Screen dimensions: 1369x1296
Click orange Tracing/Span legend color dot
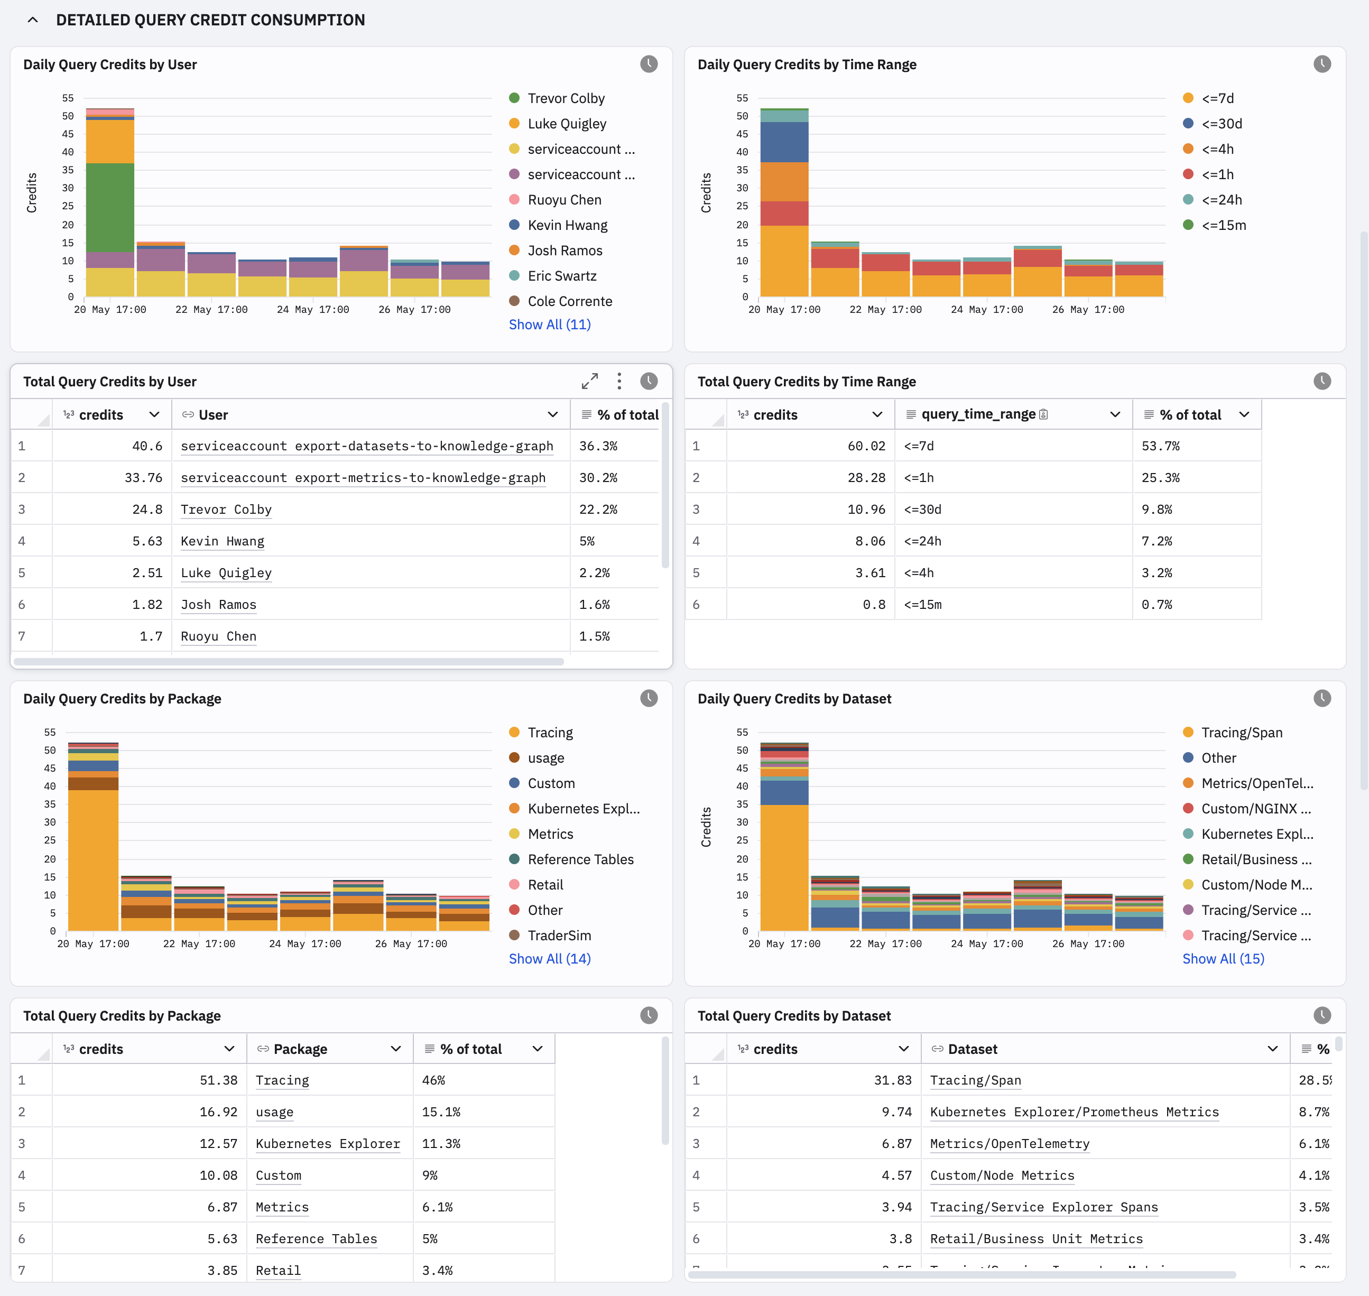point(1188,732)
